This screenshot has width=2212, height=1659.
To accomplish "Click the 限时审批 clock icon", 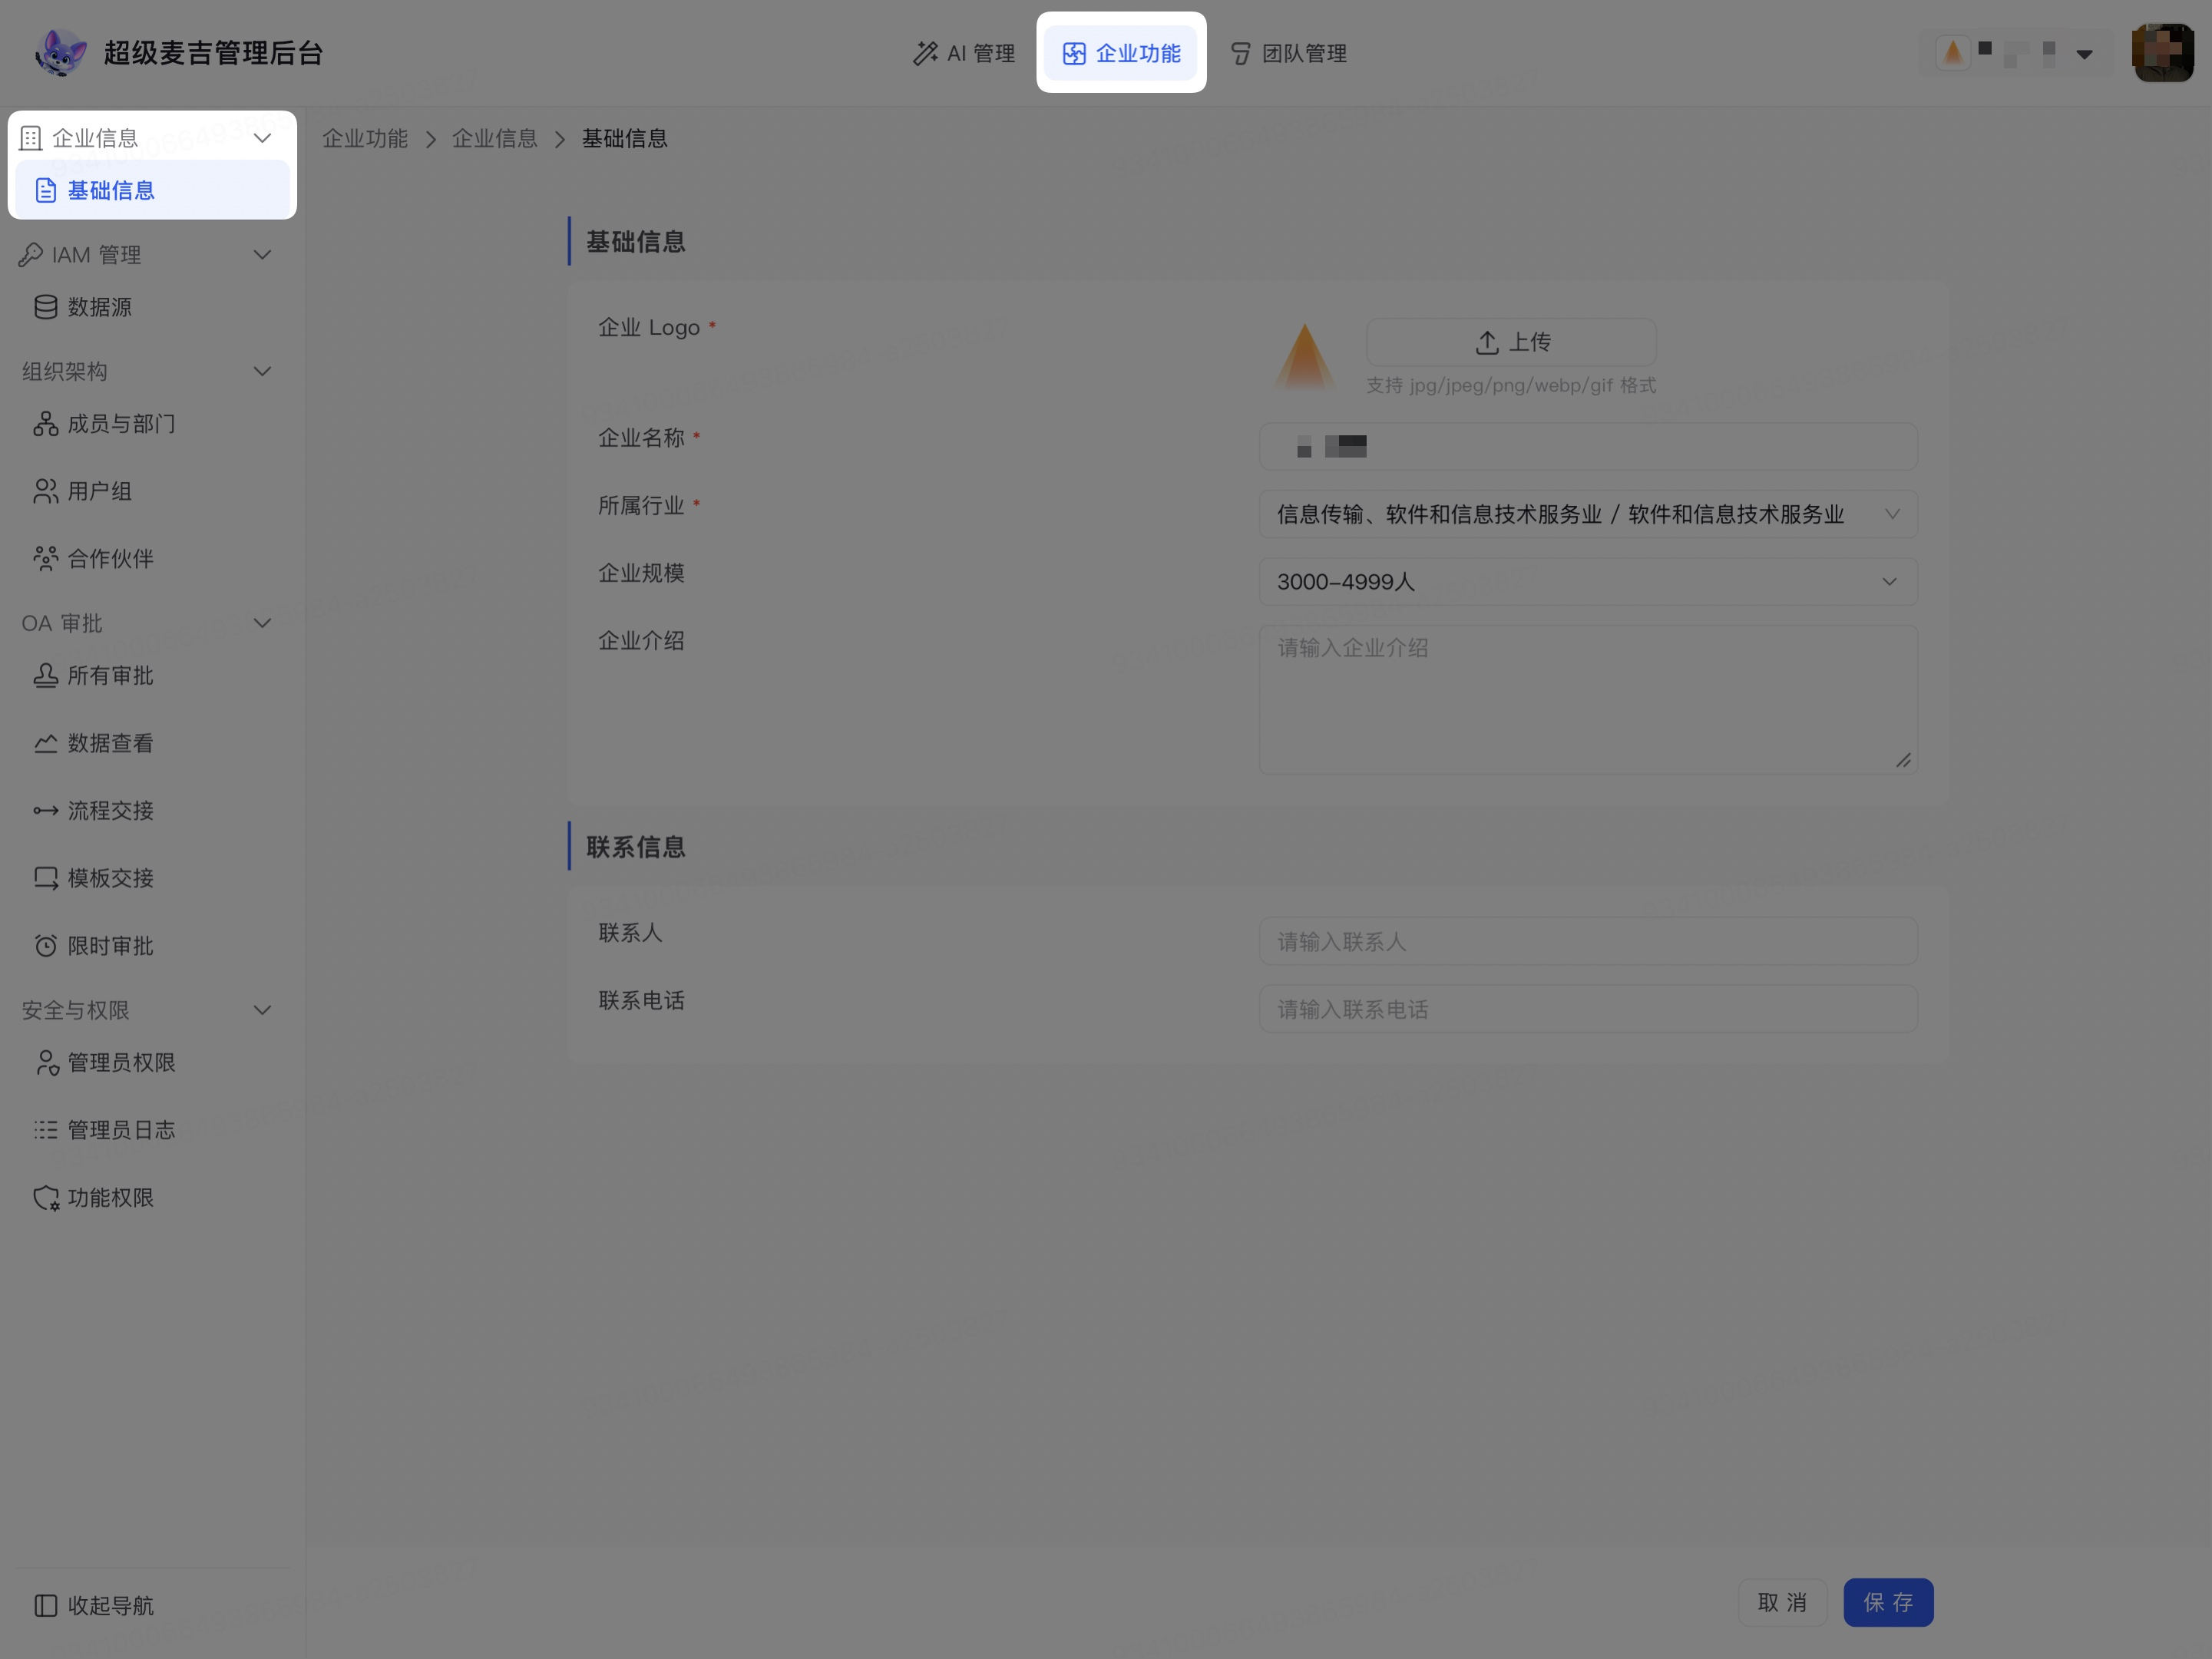I will coord(46,946).
